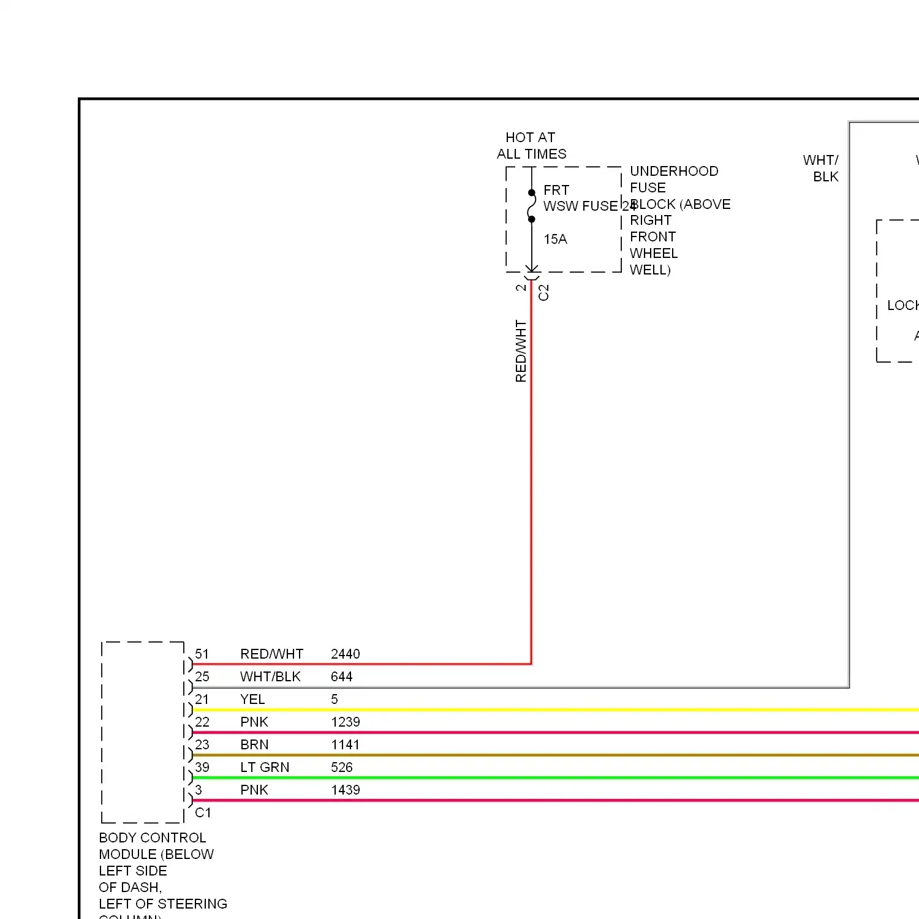919x919 pixels.
Task: Click circuit number 2440
Action: pyautogui.click(x=346, y=654)
